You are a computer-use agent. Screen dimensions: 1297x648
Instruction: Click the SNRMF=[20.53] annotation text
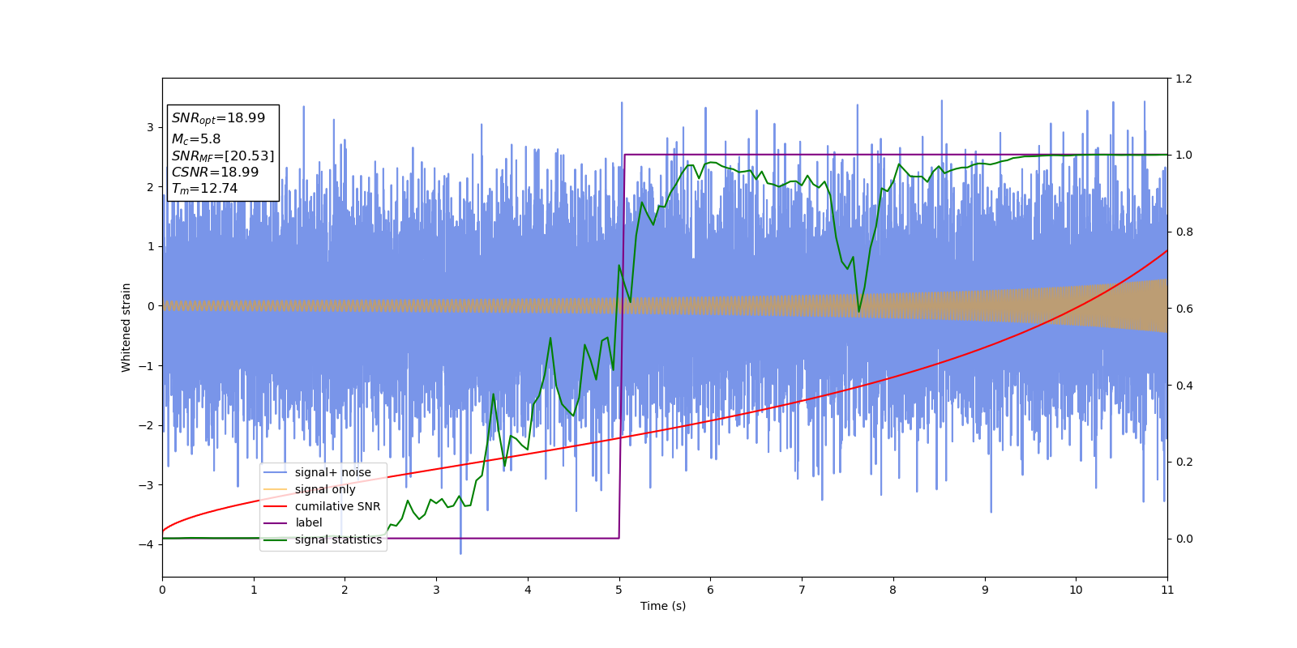[223, 156]
